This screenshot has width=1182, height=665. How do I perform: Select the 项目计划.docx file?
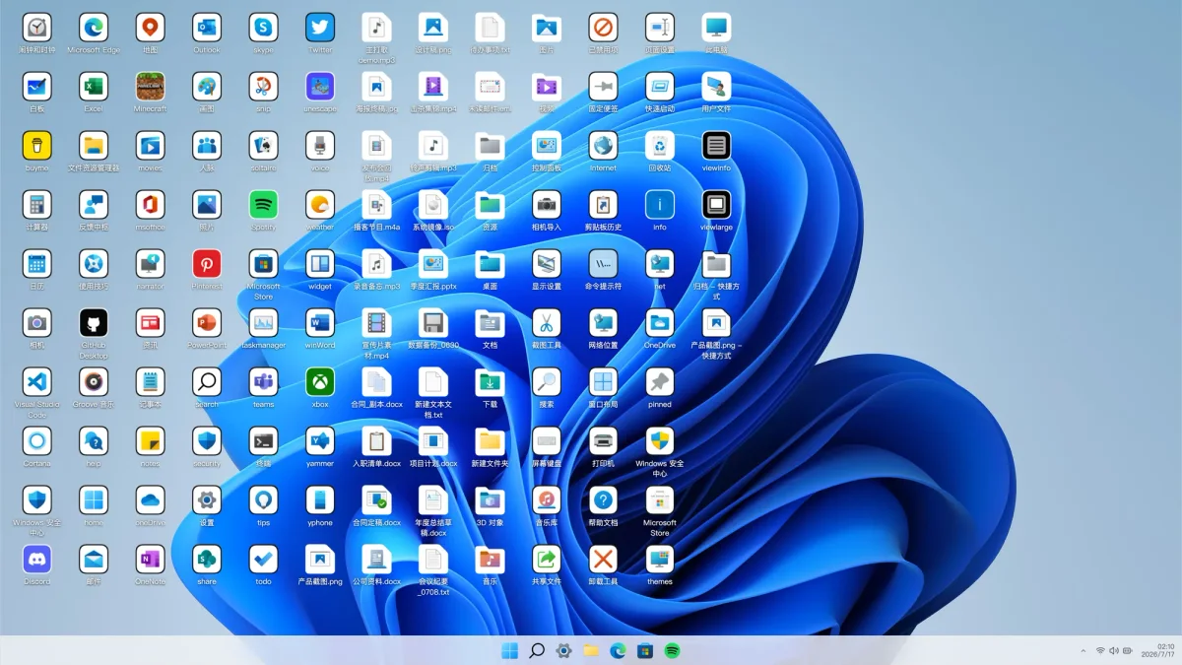[x=433, y=441]
